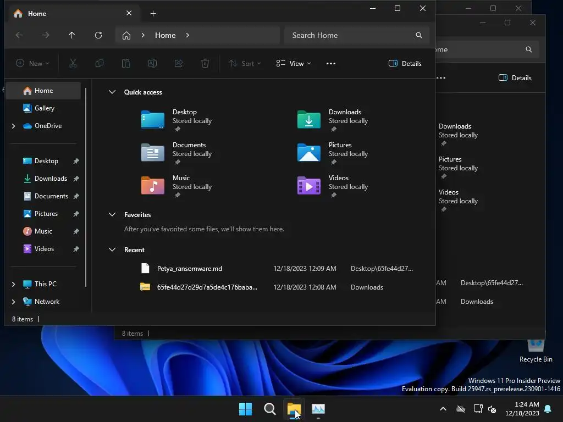Open the notification bell in system tray
563x422 pixels.
pyautogui.click(x=548, y=409)
